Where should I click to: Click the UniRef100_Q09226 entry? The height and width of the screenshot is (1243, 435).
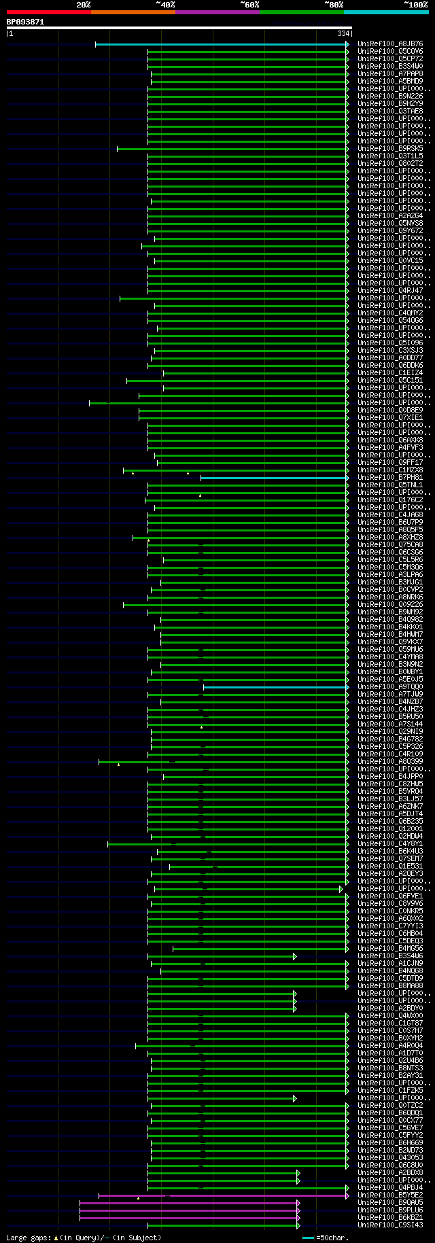390,605
